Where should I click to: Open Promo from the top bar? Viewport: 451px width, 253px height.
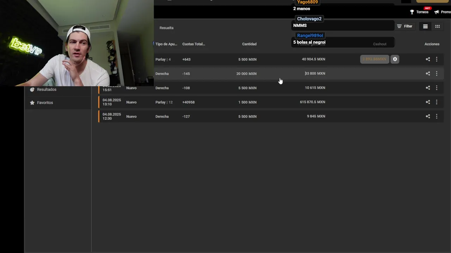pyautogui.click(x=443, y=12)
